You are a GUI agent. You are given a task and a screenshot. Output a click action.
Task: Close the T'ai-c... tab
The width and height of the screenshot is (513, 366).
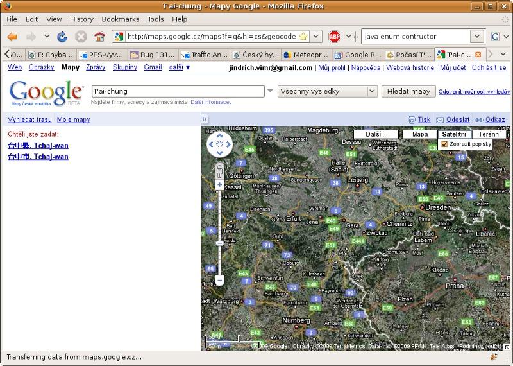(x=478, y=55)
